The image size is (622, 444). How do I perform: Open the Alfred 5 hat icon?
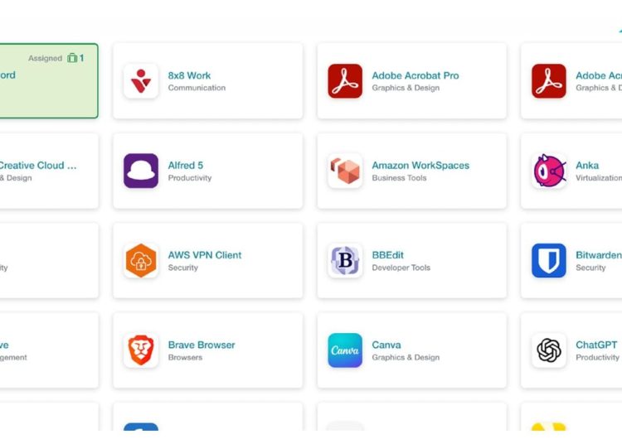[x=141, y=171]
